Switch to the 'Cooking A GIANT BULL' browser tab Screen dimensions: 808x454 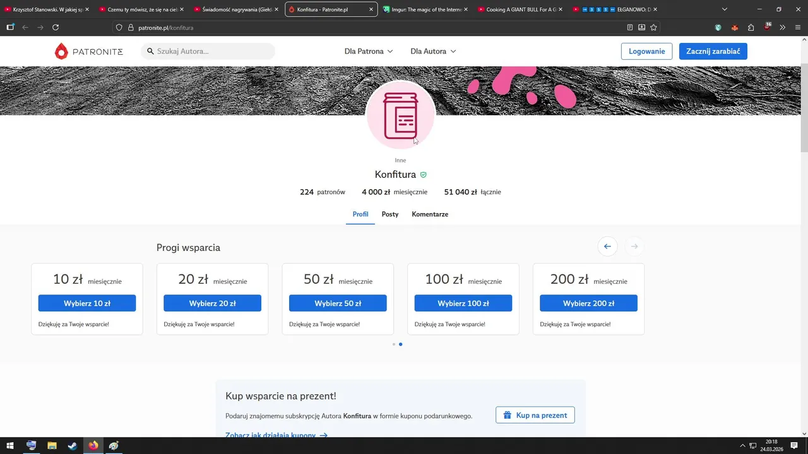click(520, 9)
